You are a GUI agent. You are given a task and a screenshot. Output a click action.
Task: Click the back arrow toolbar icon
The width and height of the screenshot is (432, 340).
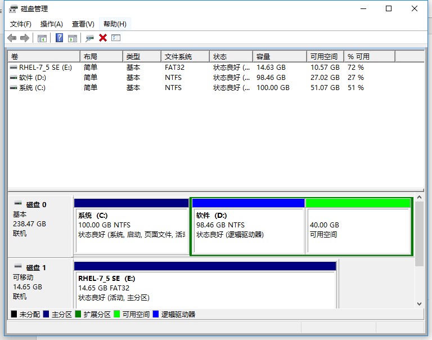[12, 38]
